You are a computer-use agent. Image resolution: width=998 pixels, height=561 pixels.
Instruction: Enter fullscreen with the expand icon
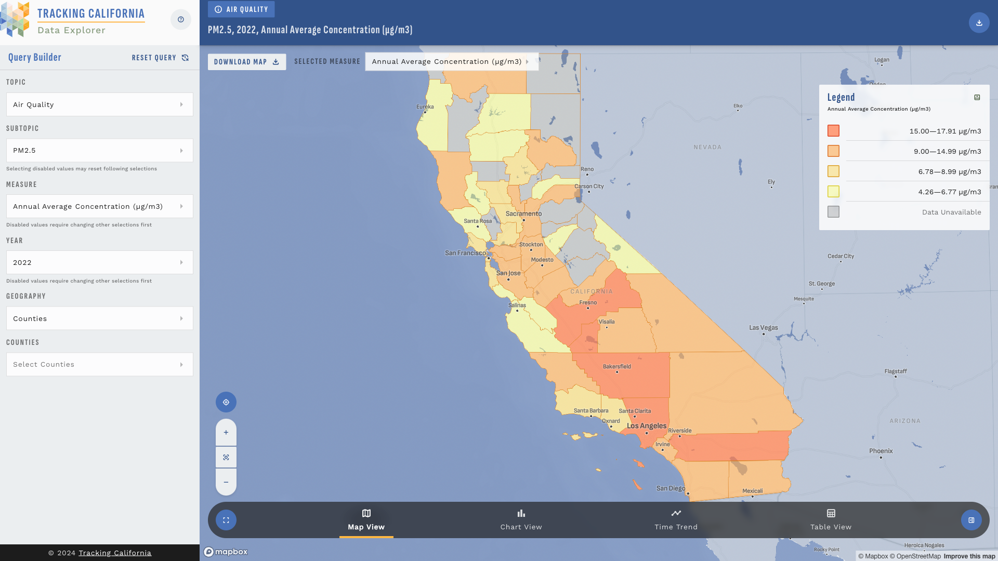tap(226, 520)
